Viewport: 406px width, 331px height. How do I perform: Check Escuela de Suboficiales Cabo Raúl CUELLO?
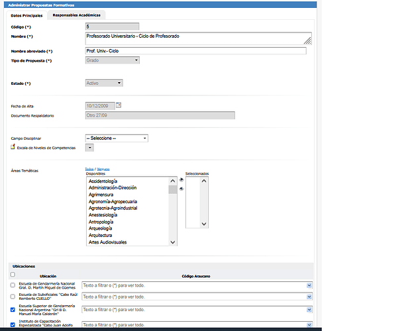(x=13, y=297)
